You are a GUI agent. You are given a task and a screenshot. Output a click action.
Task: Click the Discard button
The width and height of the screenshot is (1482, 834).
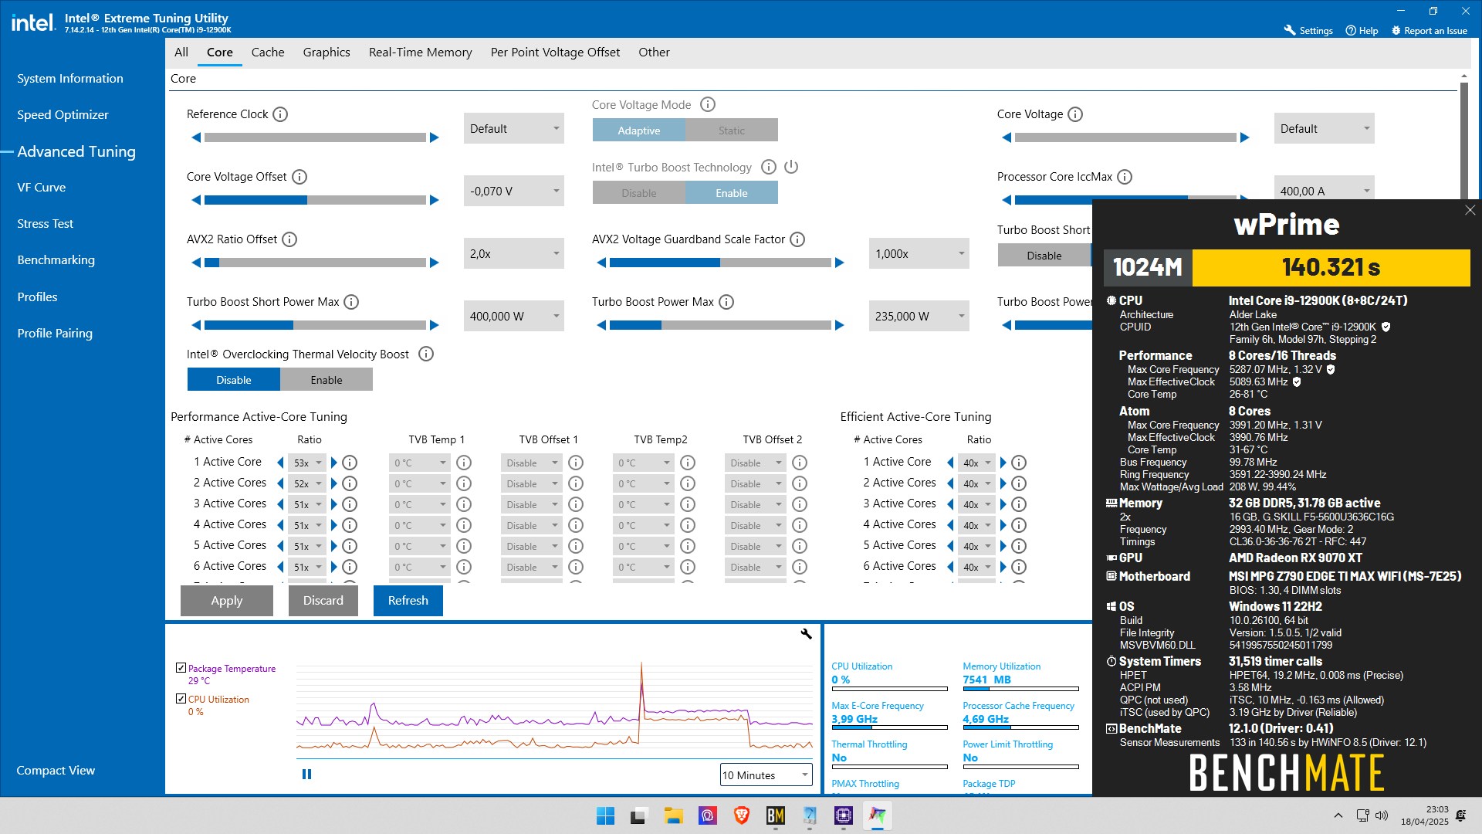click(323, 600)
